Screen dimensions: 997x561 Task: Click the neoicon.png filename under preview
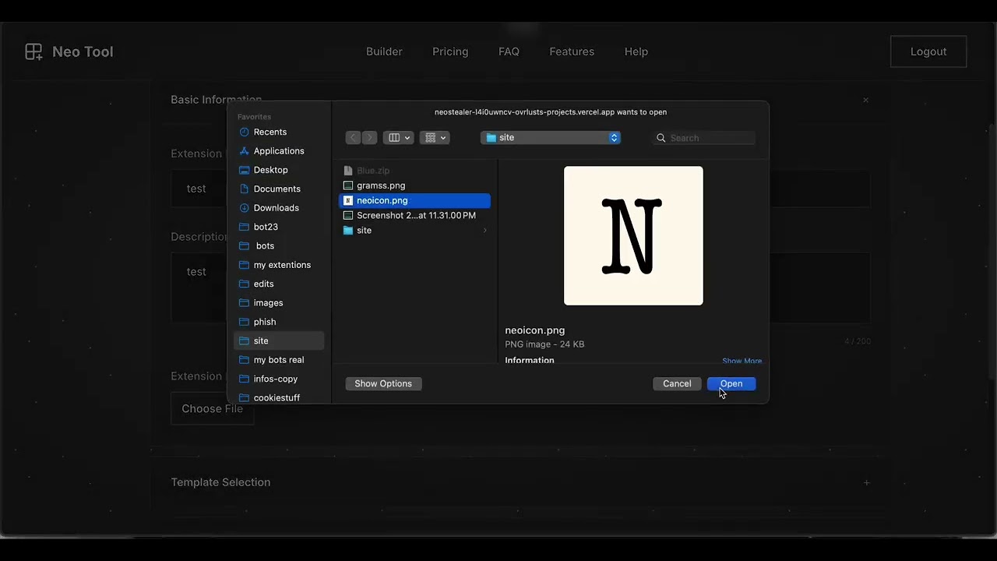pyautogui.click(x=534, y=330)
